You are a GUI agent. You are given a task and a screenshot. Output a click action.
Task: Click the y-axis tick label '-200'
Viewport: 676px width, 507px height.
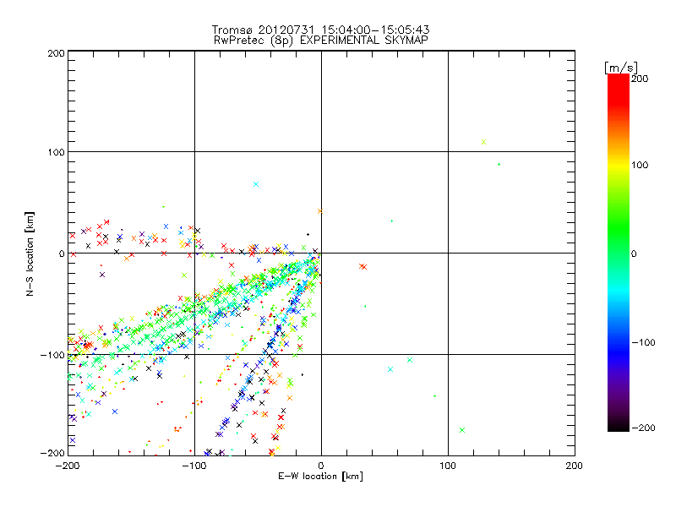pos(52,453)
